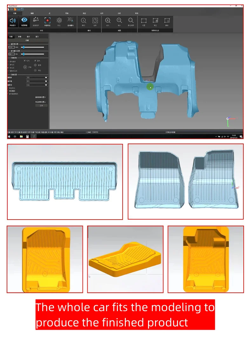Select the first side-panel tab
Viewport: 251px width, 337px height.
[x=11, y=37]
